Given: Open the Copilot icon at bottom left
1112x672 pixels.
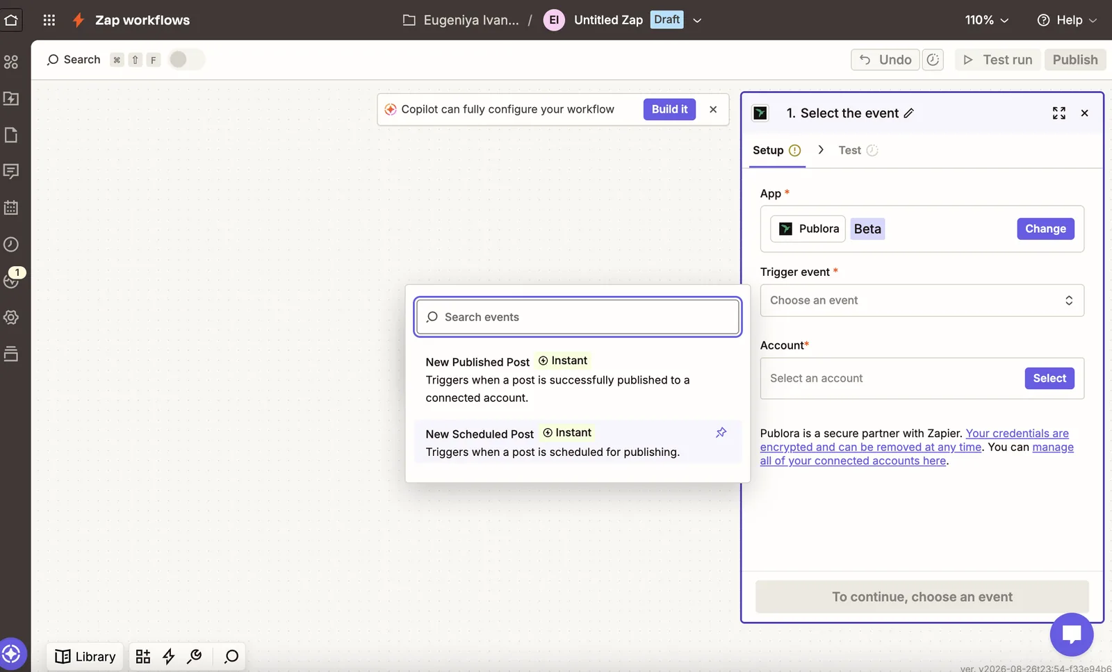Looking at the screenshot, I should point(12,653).
